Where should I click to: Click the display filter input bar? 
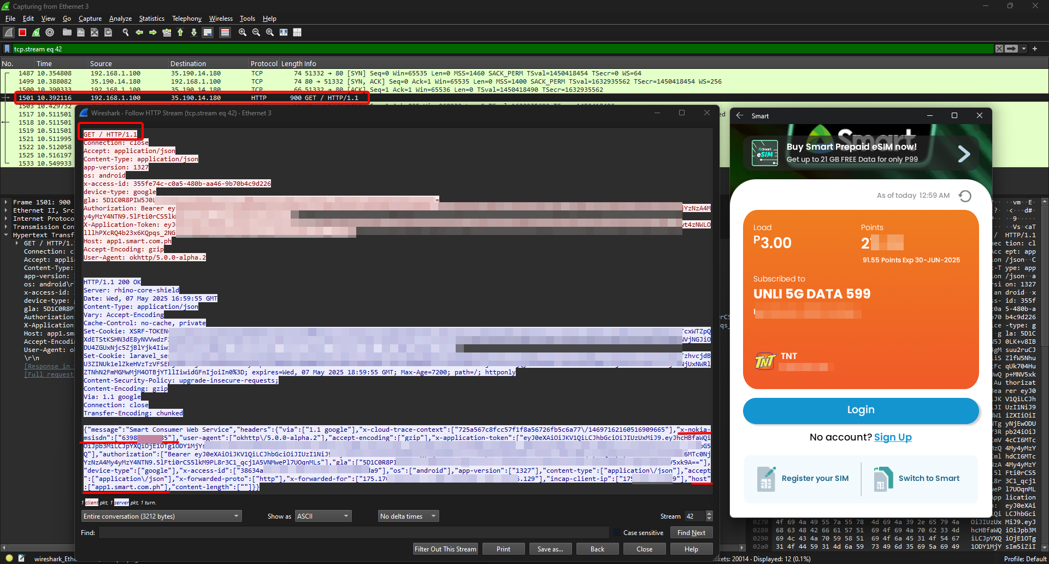click(502, 49)
